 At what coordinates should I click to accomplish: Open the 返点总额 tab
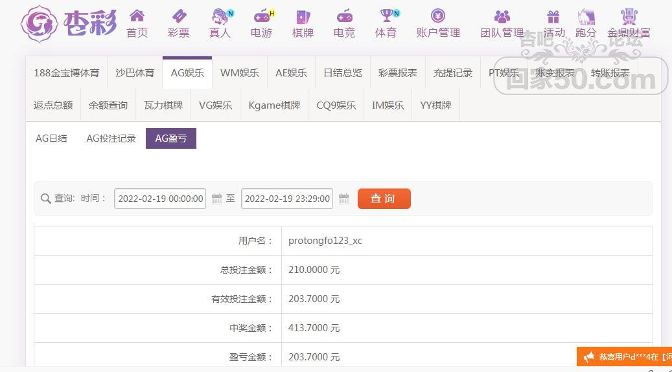pos(53,105)
